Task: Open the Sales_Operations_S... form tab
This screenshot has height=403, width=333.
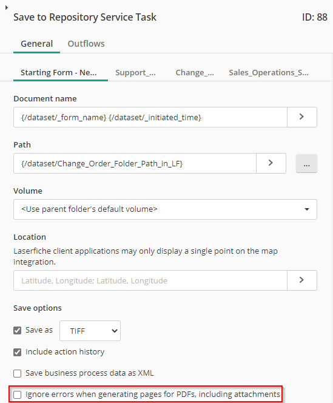Action: (269, 73)
